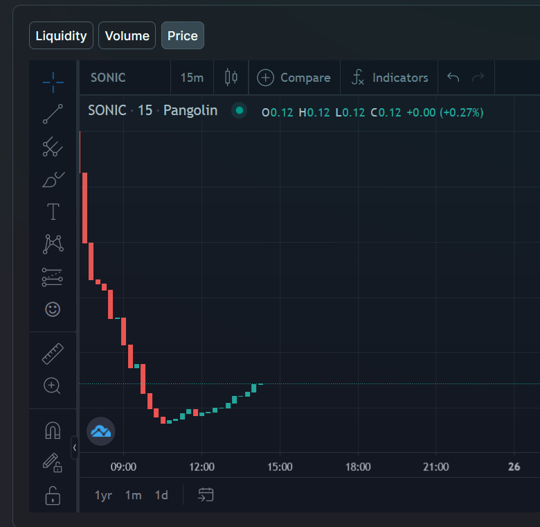Open the go to date icon
The width and height of the screenshot is (540, 527).
pos(206,495)
